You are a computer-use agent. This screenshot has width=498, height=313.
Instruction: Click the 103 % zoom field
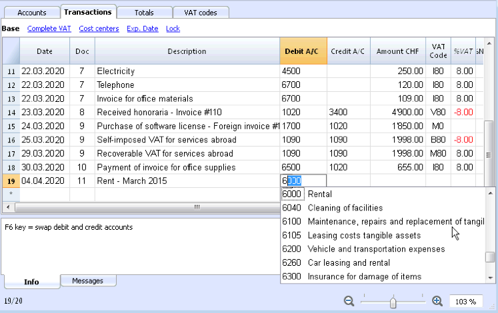(x=465, y=302)
